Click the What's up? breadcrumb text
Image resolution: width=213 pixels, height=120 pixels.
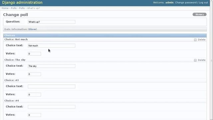point(33,8)
